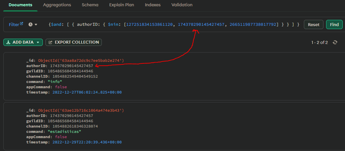Select the Indexes tab

[153, 5]
